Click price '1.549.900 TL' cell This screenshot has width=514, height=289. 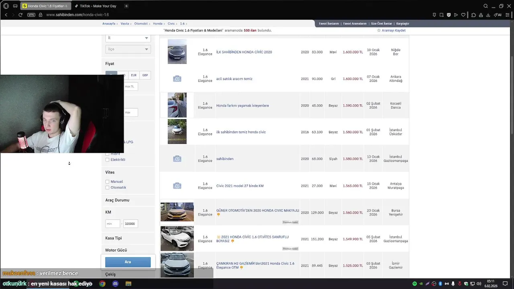click(353, 239)
